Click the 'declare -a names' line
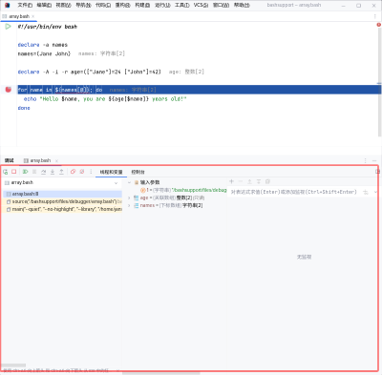This screenshot has height=375, width=382. (x=43, y=45)
